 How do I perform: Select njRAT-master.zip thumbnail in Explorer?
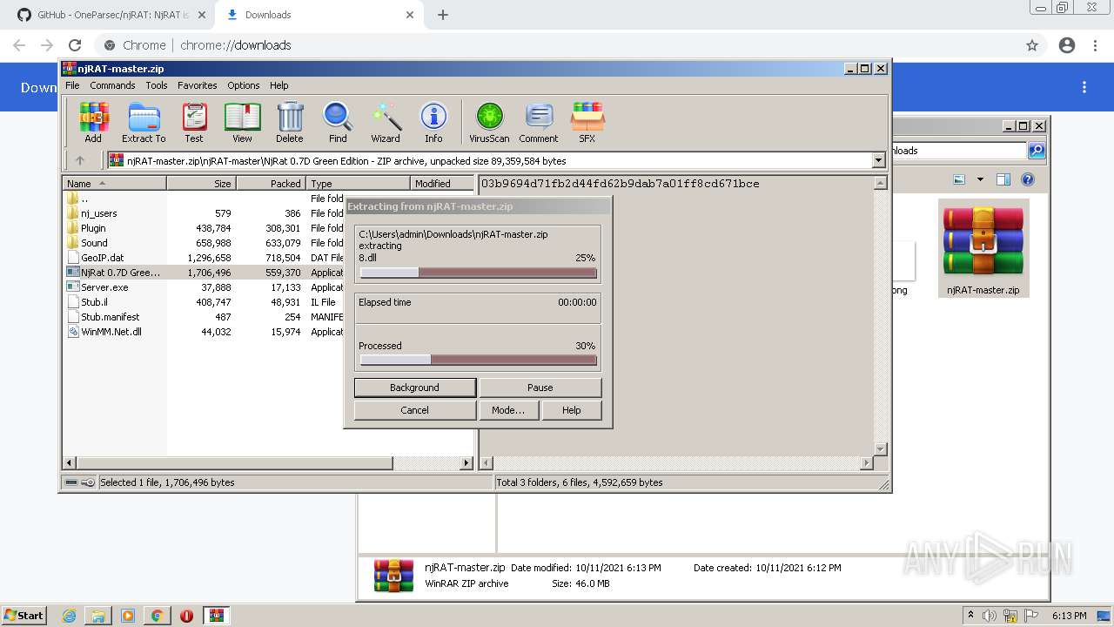point(983,248)
